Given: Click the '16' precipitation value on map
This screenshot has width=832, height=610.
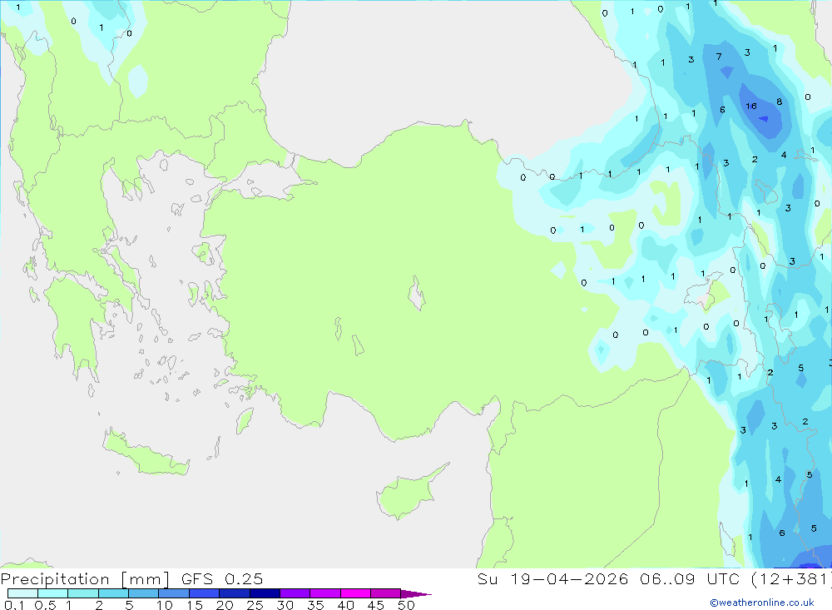Looking at the screenshot, I should (750, 107).
